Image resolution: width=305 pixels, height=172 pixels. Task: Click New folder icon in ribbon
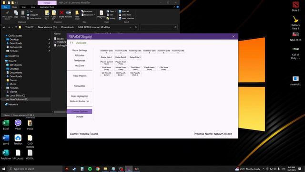tap(77, 15)
